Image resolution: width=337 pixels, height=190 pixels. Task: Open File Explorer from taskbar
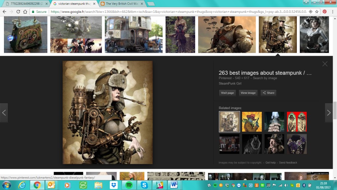pos(98,185)
